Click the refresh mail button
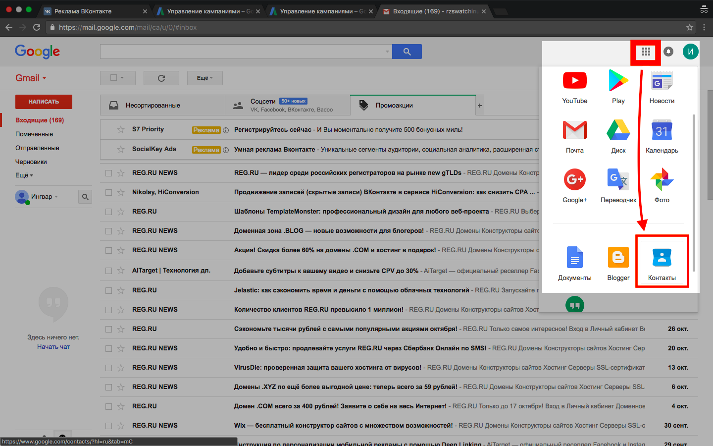The height and width of the screenshot is (446, 713). tap(161, 78)
